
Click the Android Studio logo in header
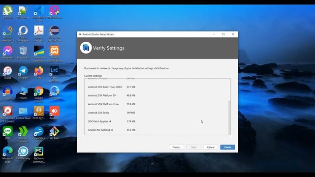(x=86, y=48)
